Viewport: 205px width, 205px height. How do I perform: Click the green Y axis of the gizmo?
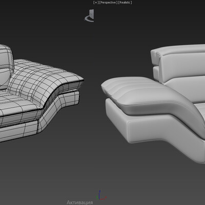97,197
